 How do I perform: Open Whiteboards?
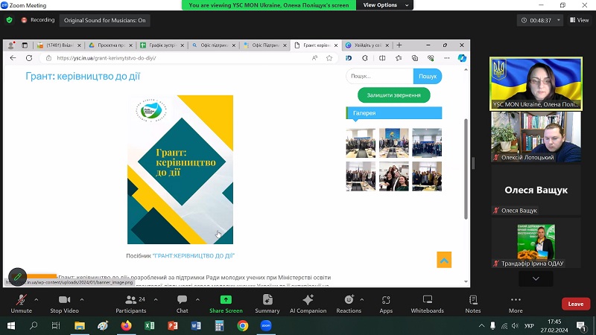pos(427,303)
